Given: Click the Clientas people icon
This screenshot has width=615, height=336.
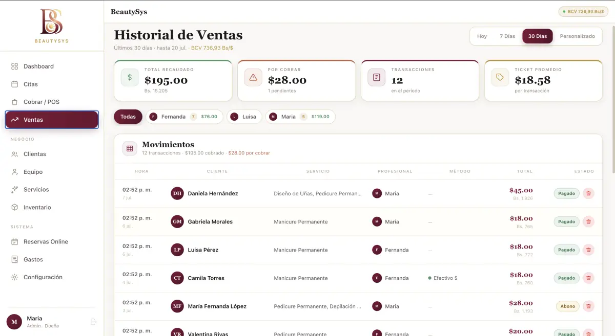Looking at the screenshot, I should point(14,154).
